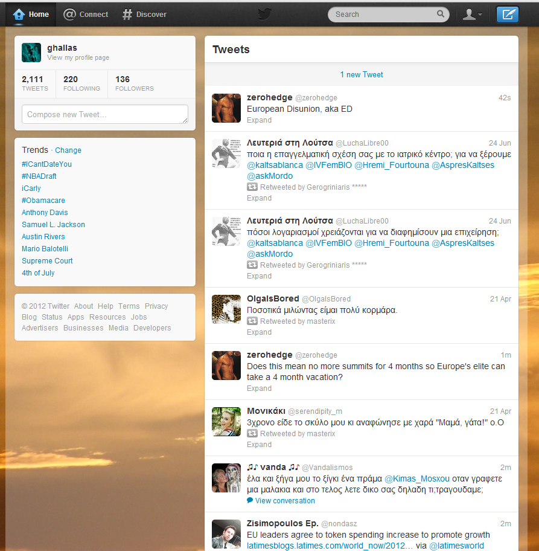539x551 pixels.
Task: Open @askMordo in the ιατρικό κέντρο tweet
Action: point(270,176)
